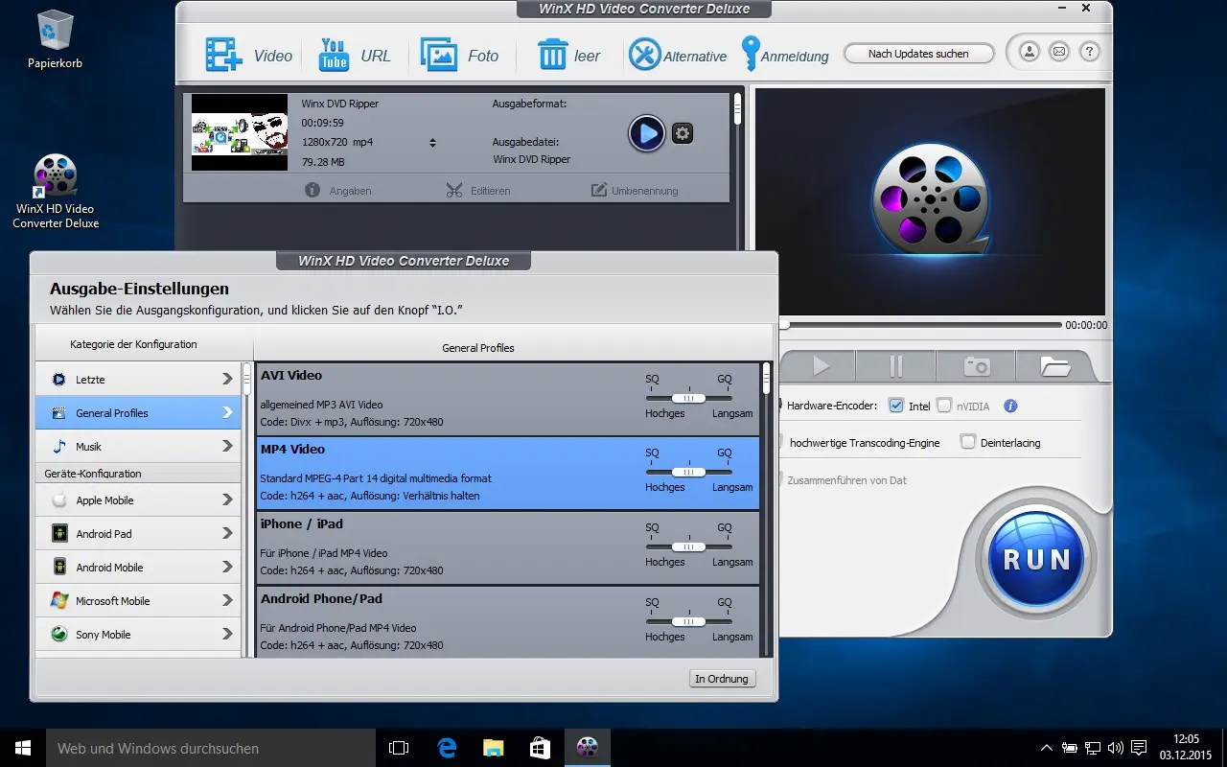This screenshot has height=767, width=1227.
Task: Click the Anmeldung key icon
Action: pyautogui.click(x=750, y=54)
